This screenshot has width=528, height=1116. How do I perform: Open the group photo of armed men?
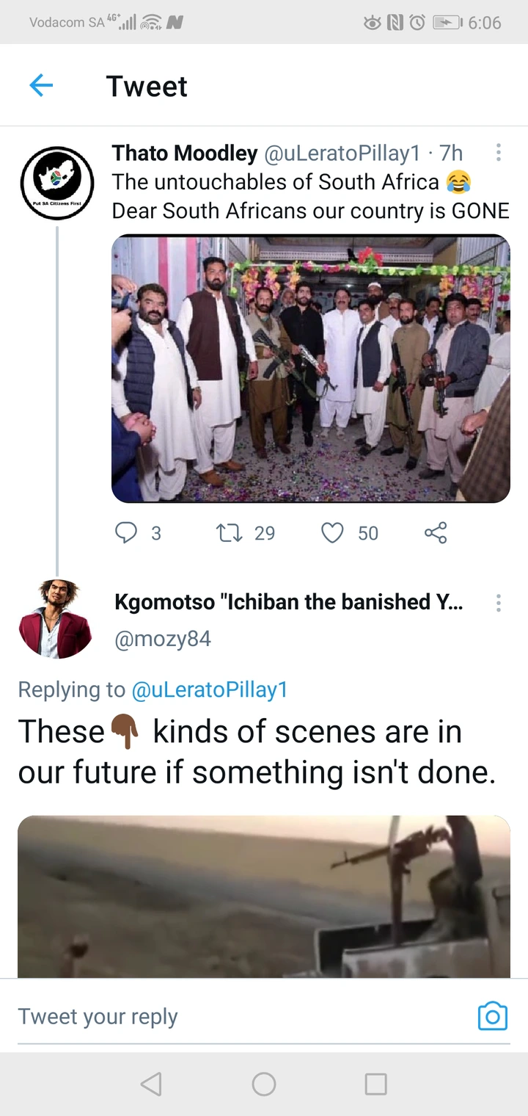[x=311, y=369]
